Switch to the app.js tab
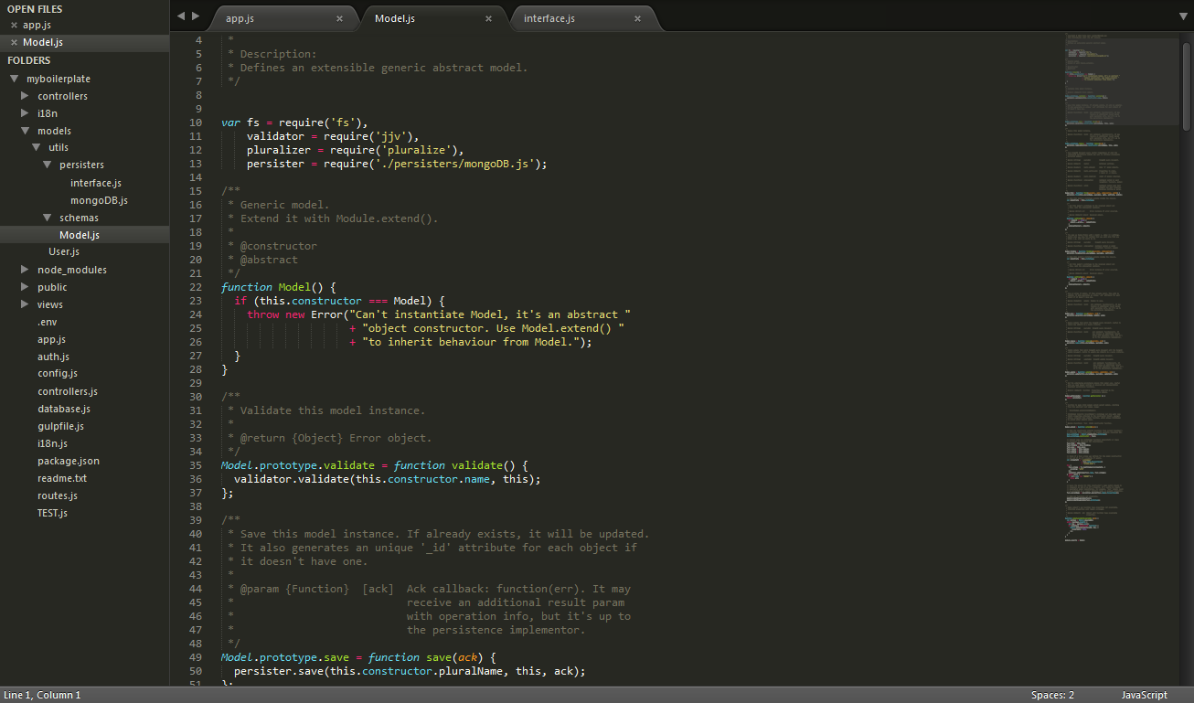 pos(283,18)
